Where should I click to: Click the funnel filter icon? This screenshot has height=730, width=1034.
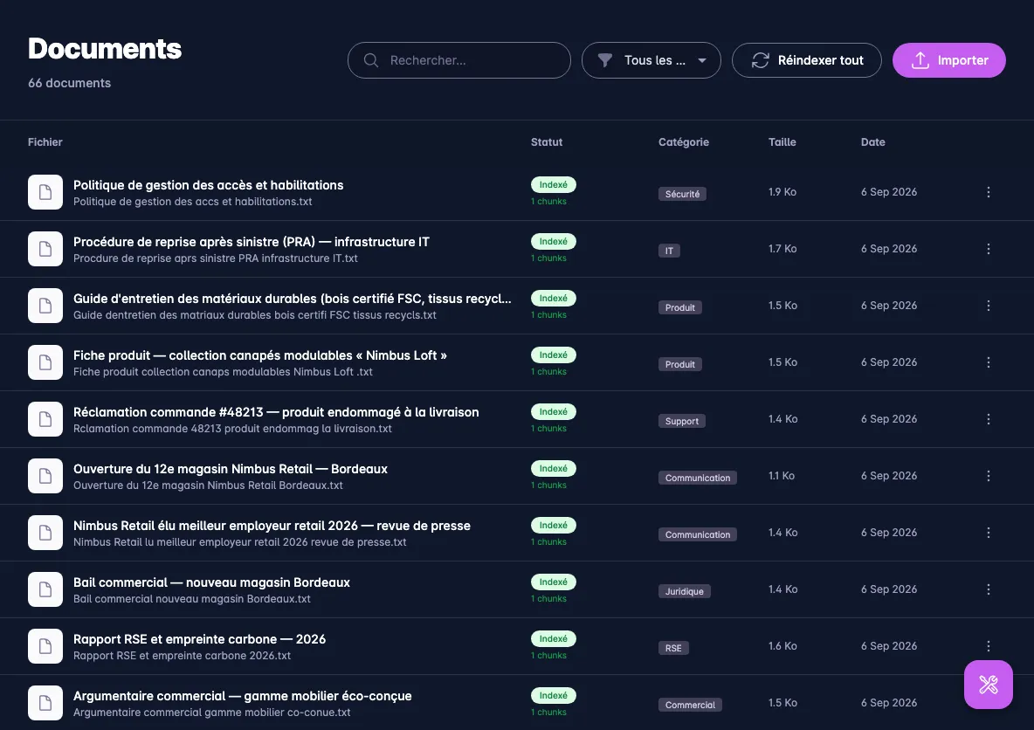(x=604, y=60)
